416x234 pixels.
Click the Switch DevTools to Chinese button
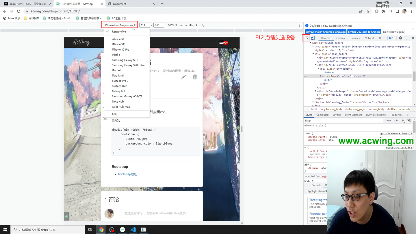(x=364, y=32)
